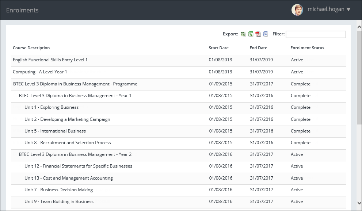Export enrolments to Word document
Viewport: 362px width, 211px height.
(265, 34)
